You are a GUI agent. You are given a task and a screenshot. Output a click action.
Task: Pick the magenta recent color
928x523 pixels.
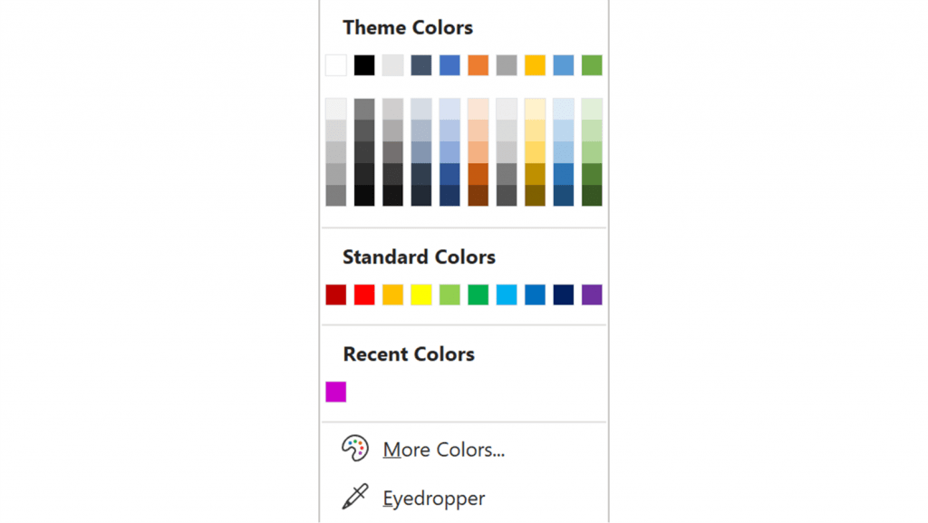tap(334, 391)
